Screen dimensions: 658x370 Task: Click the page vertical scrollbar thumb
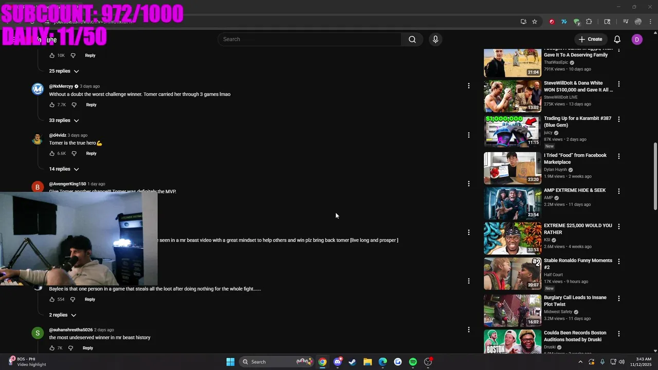coord(655,176)
